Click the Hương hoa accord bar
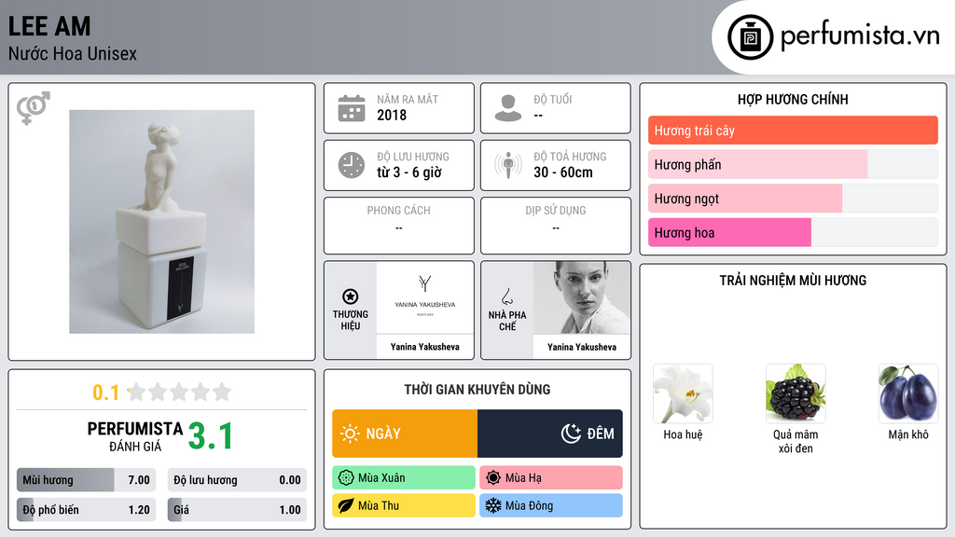This screenshot has height=537, width=955. [793, 232]
